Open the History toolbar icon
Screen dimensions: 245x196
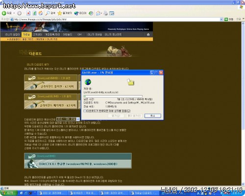[91, 13]
